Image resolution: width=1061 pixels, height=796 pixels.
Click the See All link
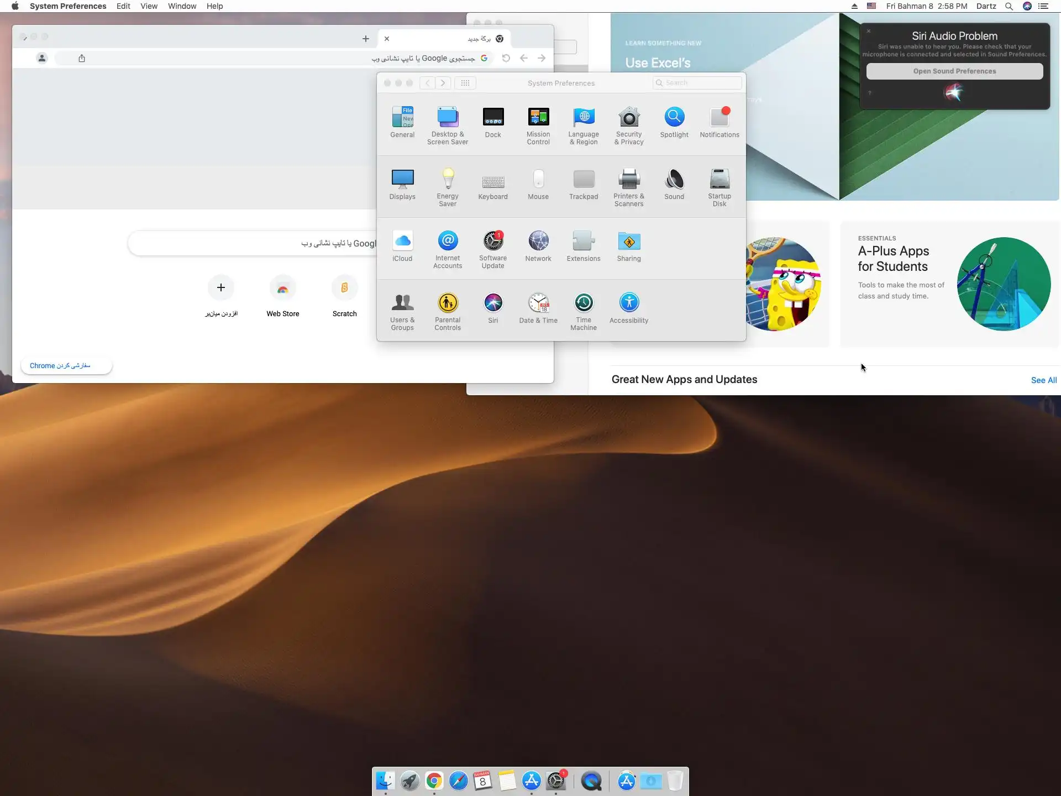(x=1043, y=380)
